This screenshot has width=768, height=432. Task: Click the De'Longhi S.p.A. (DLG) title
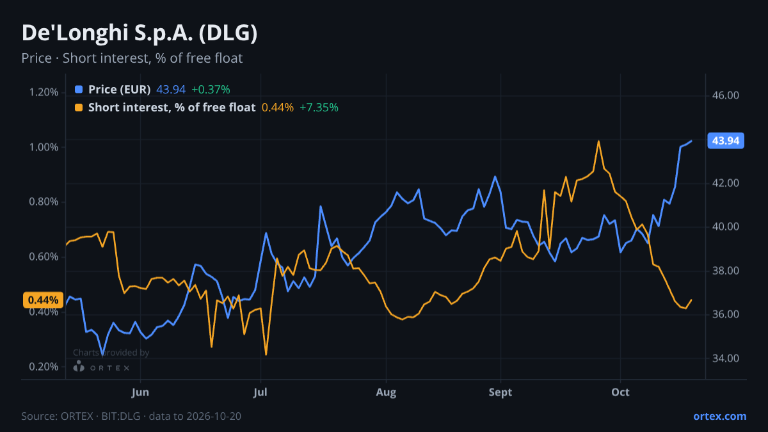pyautogui.click(x=140, y=33)
